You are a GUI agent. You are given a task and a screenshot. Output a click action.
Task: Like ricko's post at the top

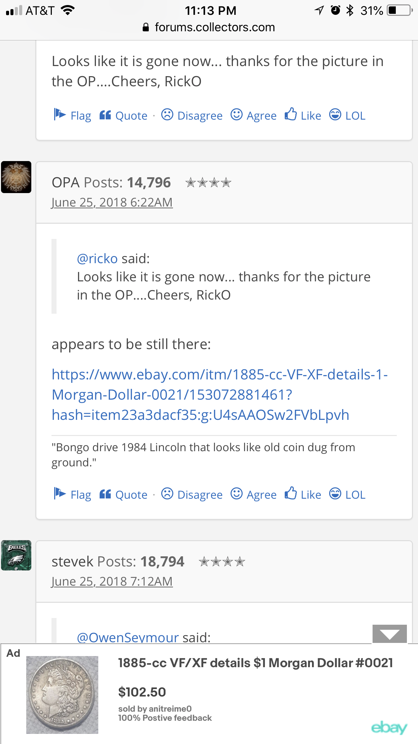click(303, 115)
